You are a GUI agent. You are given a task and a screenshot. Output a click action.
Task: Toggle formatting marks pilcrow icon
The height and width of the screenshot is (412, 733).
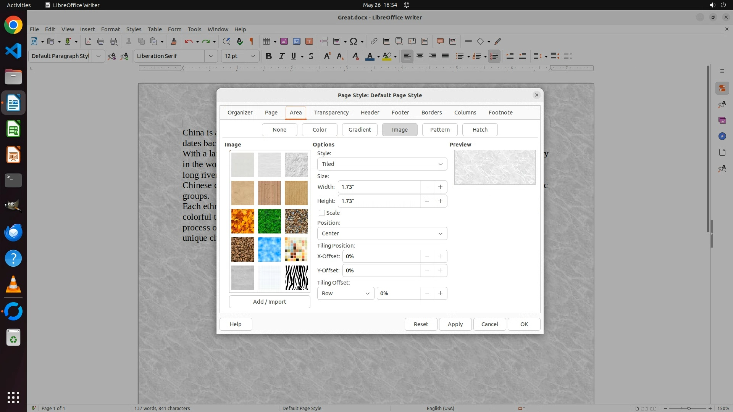(x=252, y=41)
